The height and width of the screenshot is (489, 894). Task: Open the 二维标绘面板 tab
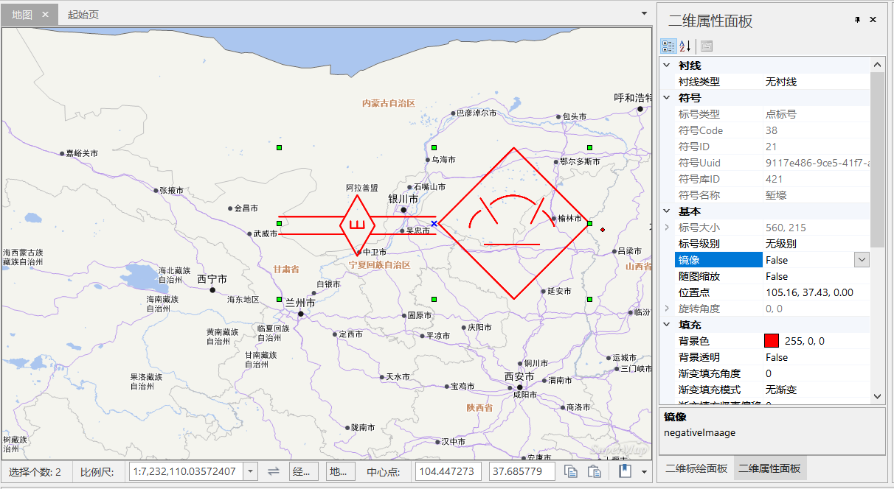coord(696,468)
